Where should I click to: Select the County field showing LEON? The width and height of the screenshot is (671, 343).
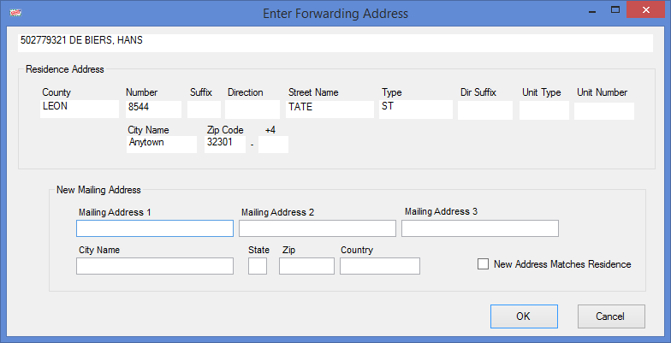80,109
